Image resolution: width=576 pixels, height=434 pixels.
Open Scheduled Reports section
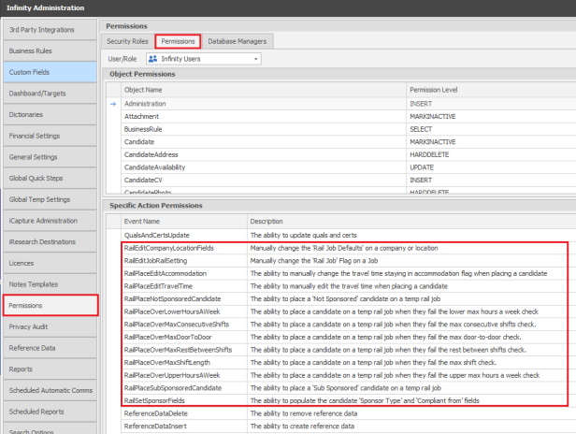click(50, 412)
